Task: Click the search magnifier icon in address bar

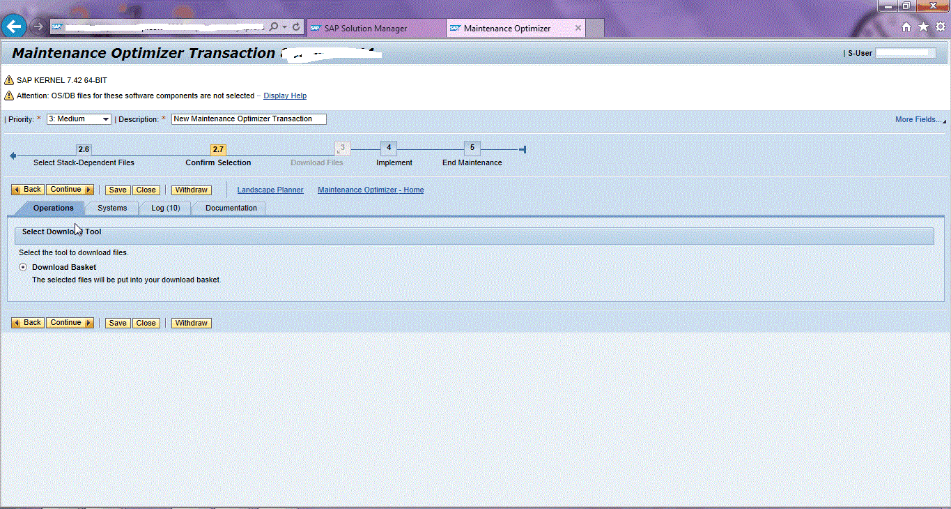Action: (273, 27)
